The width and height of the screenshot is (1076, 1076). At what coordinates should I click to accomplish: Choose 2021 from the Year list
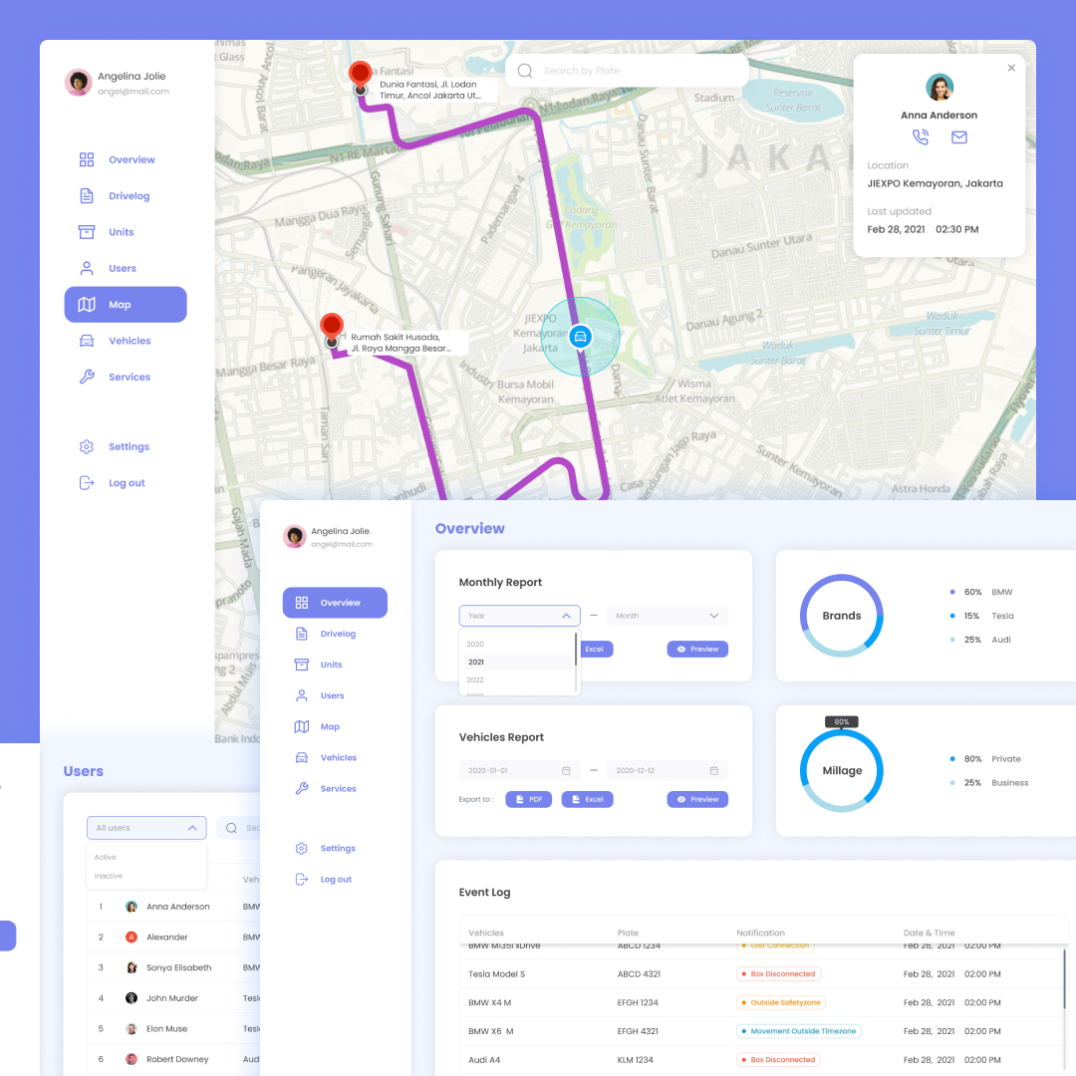[476, 662]
